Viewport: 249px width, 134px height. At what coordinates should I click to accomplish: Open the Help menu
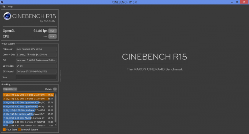click(x=10, y=7)
